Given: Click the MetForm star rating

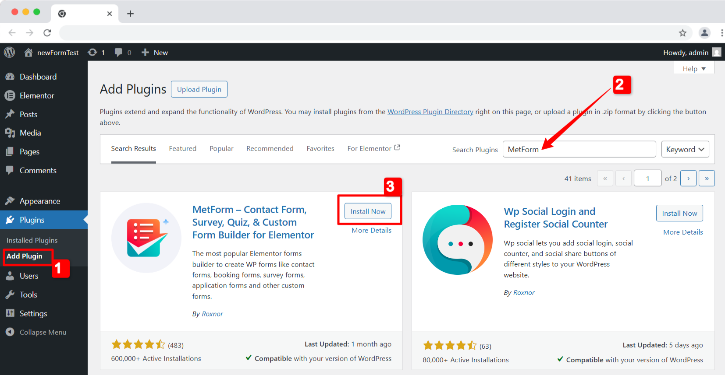Looking at the screenshot, I should (138, 344).
